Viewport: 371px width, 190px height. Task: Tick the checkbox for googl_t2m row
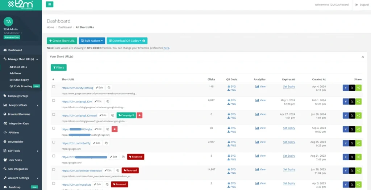pyautogui.click(x=54, y=101)
